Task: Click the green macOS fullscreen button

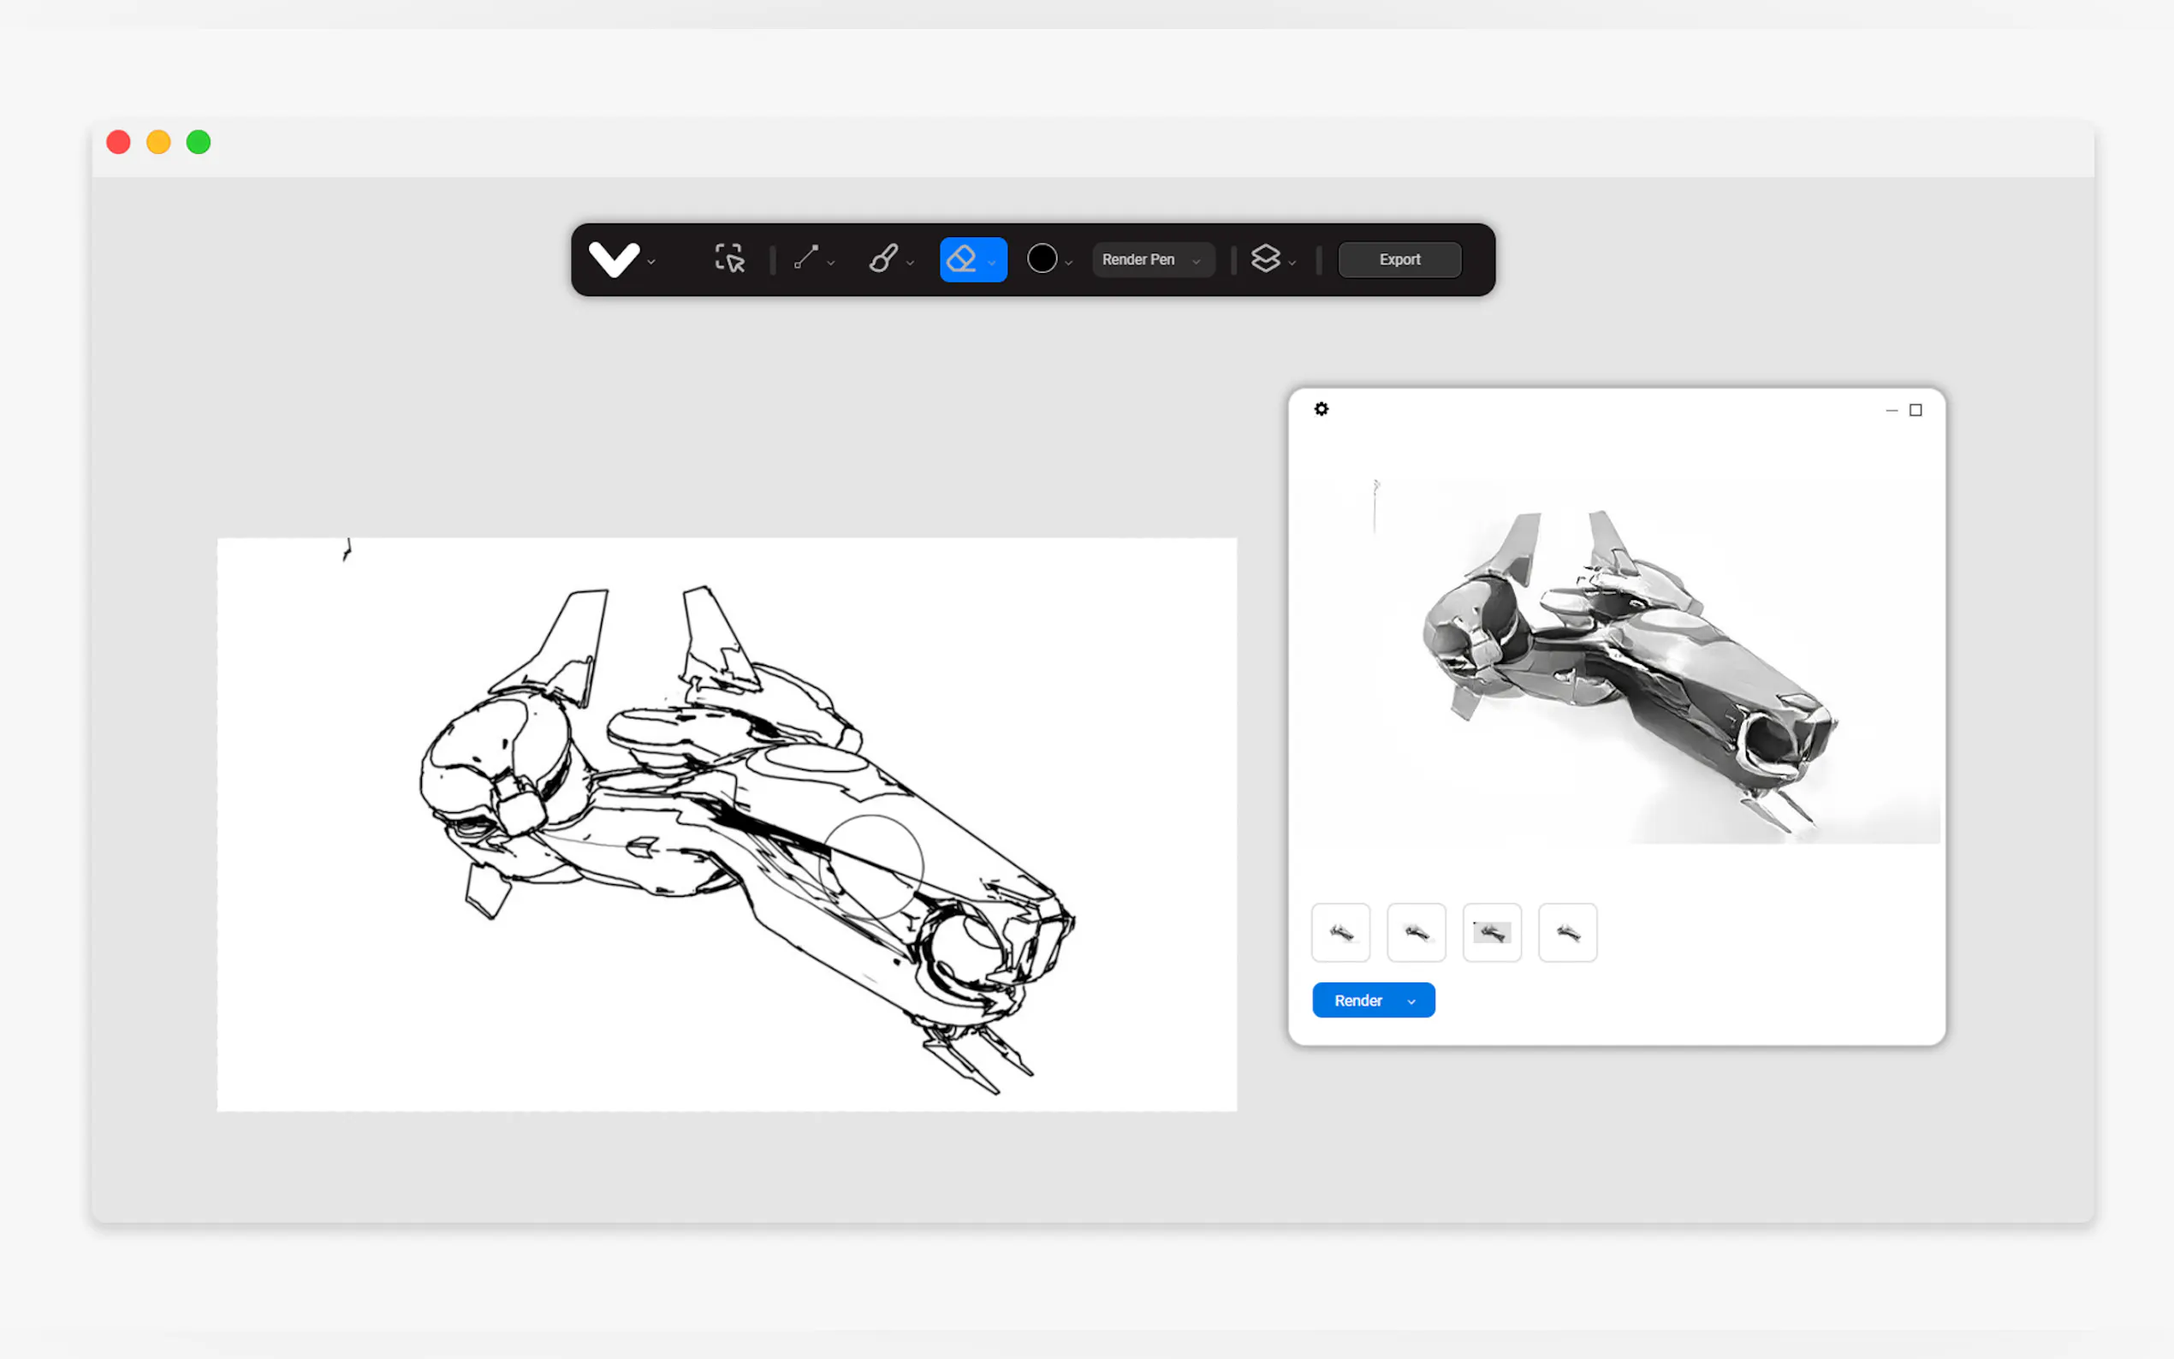Action: point(199,142)
